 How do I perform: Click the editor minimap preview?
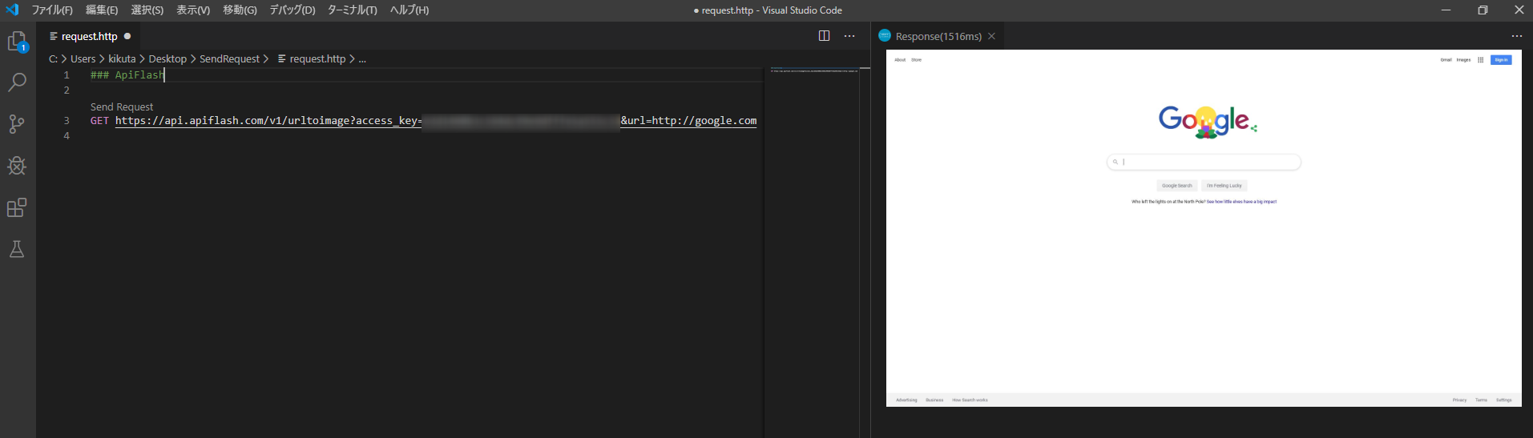[814, 70]
